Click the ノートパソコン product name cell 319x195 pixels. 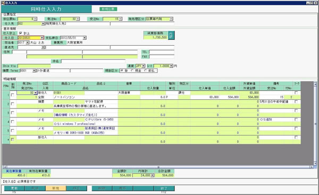point(86,97)
